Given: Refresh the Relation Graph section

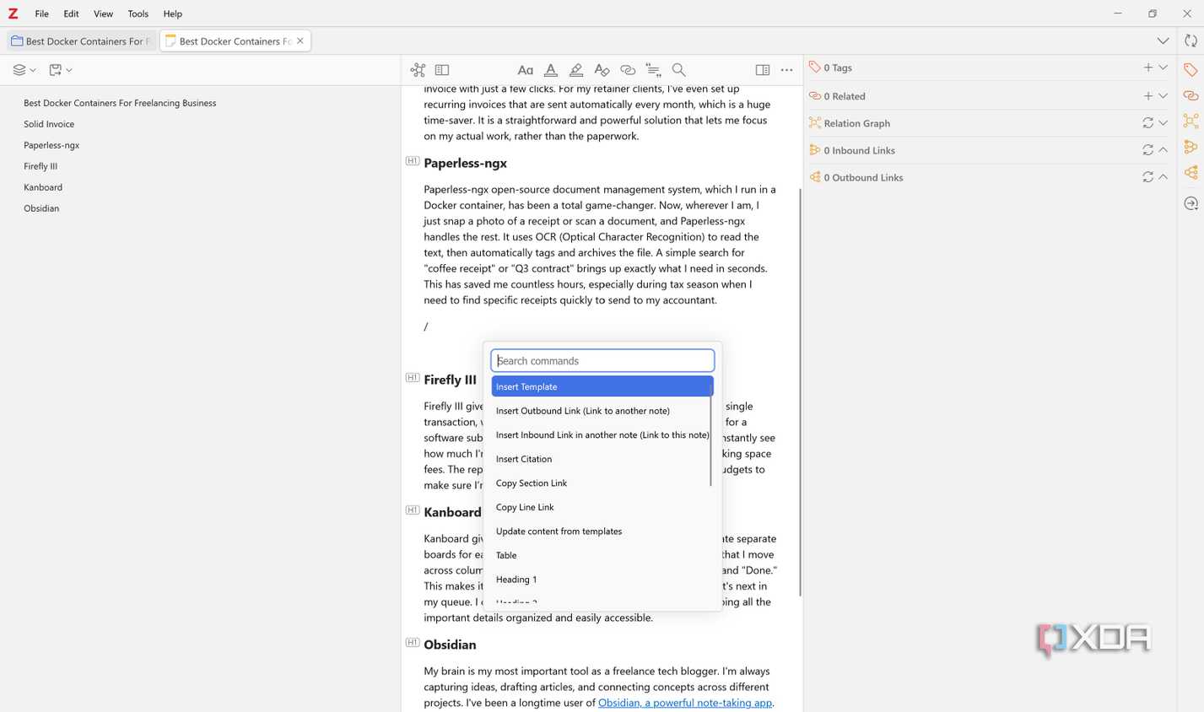Looking at the screenshot, I should 1147,123.
